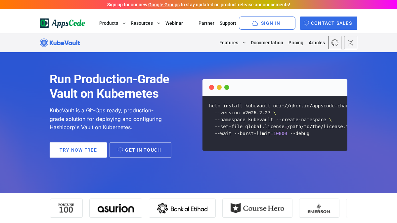Open the Features menu
Image resolution: width=397 pixels, height=223 pixels.
pyautogui.click(x=229, y=43)
